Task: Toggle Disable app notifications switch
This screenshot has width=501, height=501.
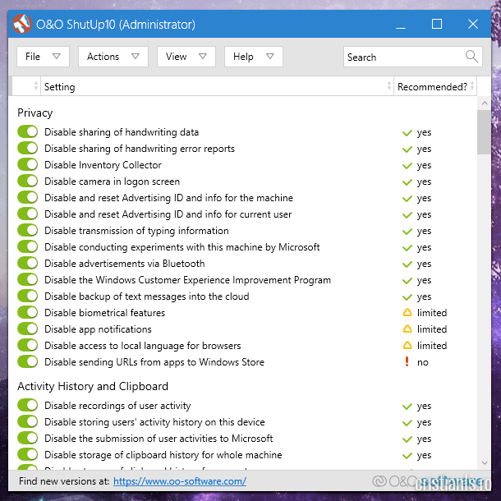Action: click(27, 329)
